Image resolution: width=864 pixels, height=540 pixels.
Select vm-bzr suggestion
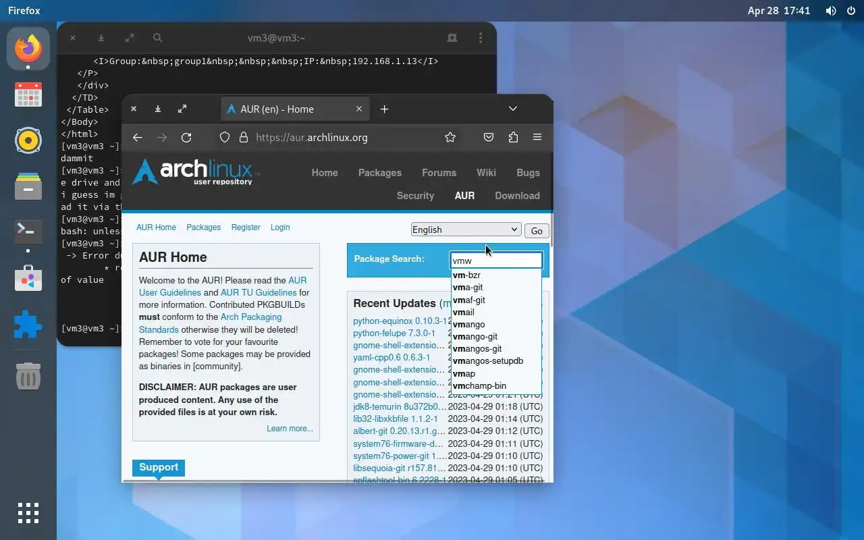pos(496,275)
